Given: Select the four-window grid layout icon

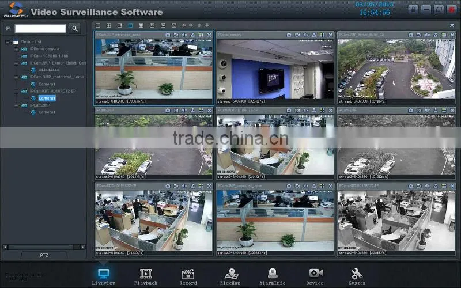Looking at the screenshot, I should 108,25.
